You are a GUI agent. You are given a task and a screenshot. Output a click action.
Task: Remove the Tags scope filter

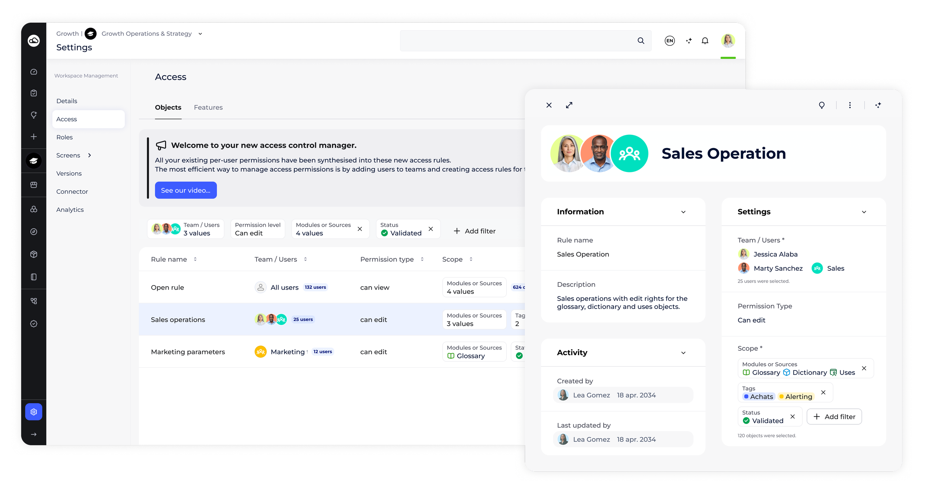click(823, 392)
